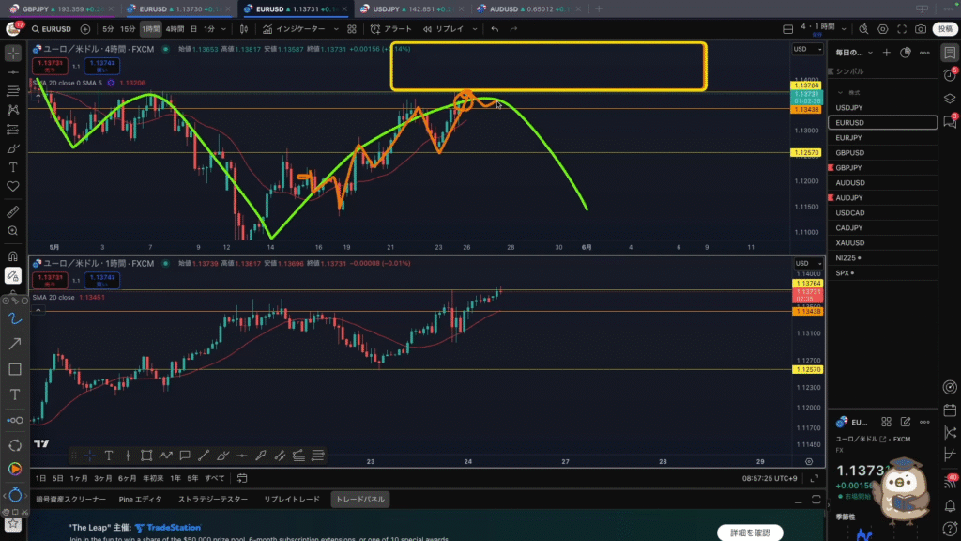The width and height of the screenshot is (961, 541).
Task: Collapse the 株式 watchlist section
Action: point(840,93)
